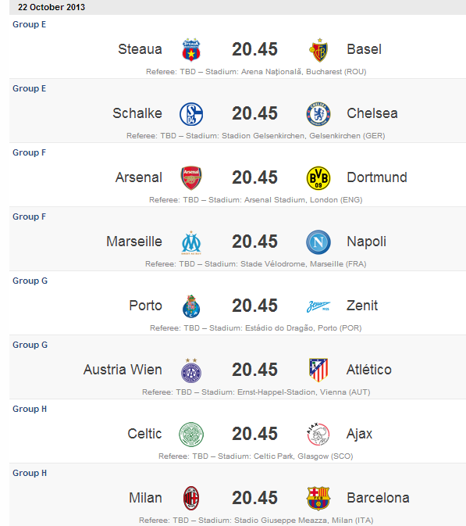Select the Austria Wien team name
466x526 pixels.
point(123,370)
